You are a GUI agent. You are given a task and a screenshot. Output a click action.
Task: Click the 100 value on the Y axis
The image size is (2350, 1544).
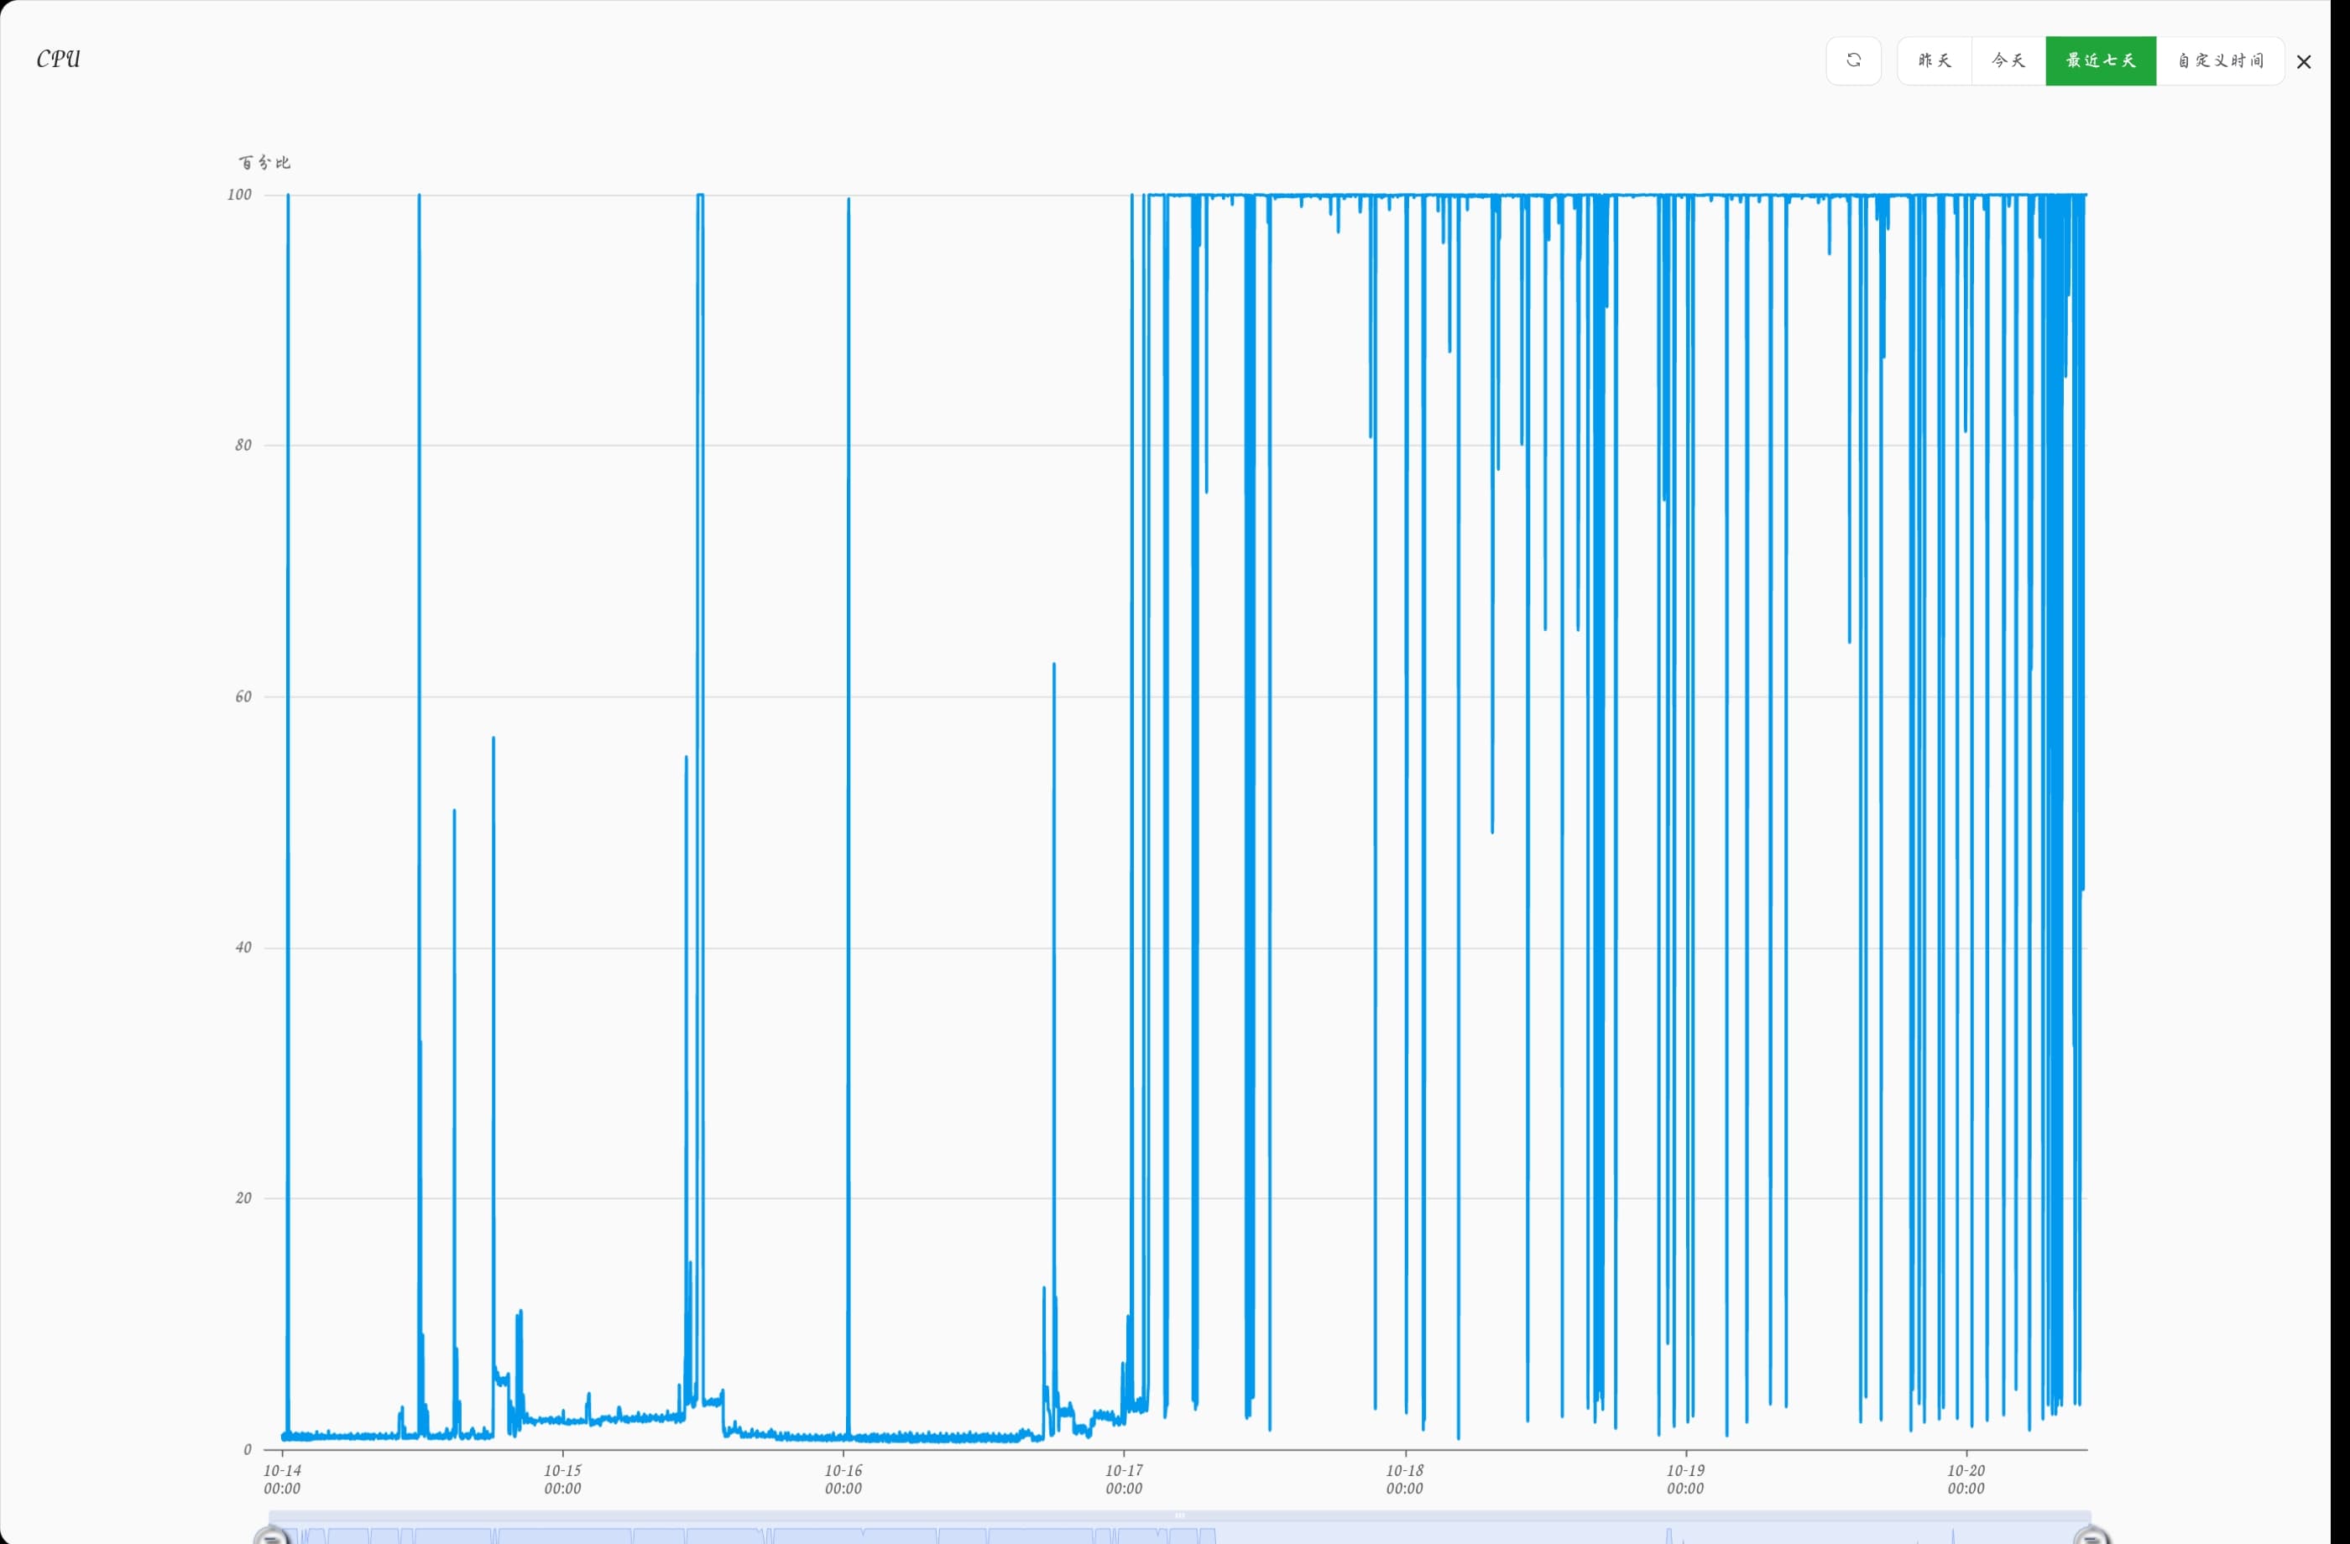click(239, 195)
